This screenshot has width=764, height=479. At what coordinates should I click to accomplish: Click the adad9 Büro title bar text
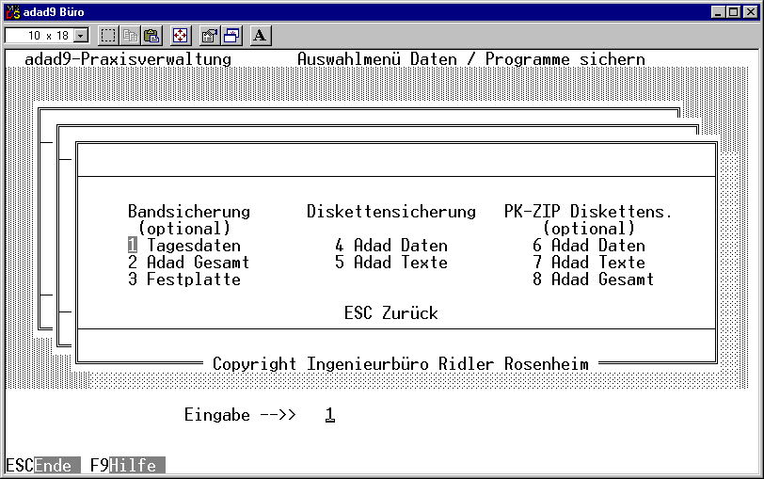click(x=54, y=11)
